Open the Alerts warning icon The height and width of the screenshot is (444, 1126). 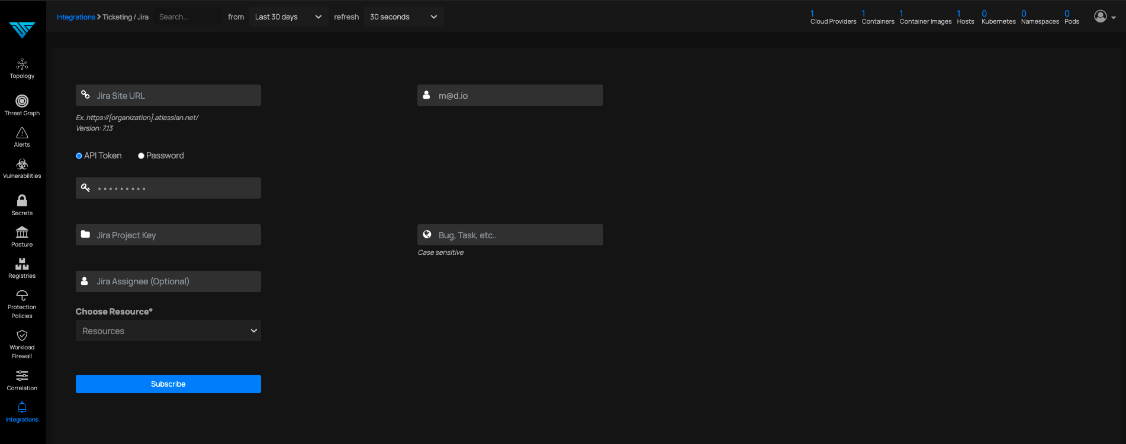22,133
